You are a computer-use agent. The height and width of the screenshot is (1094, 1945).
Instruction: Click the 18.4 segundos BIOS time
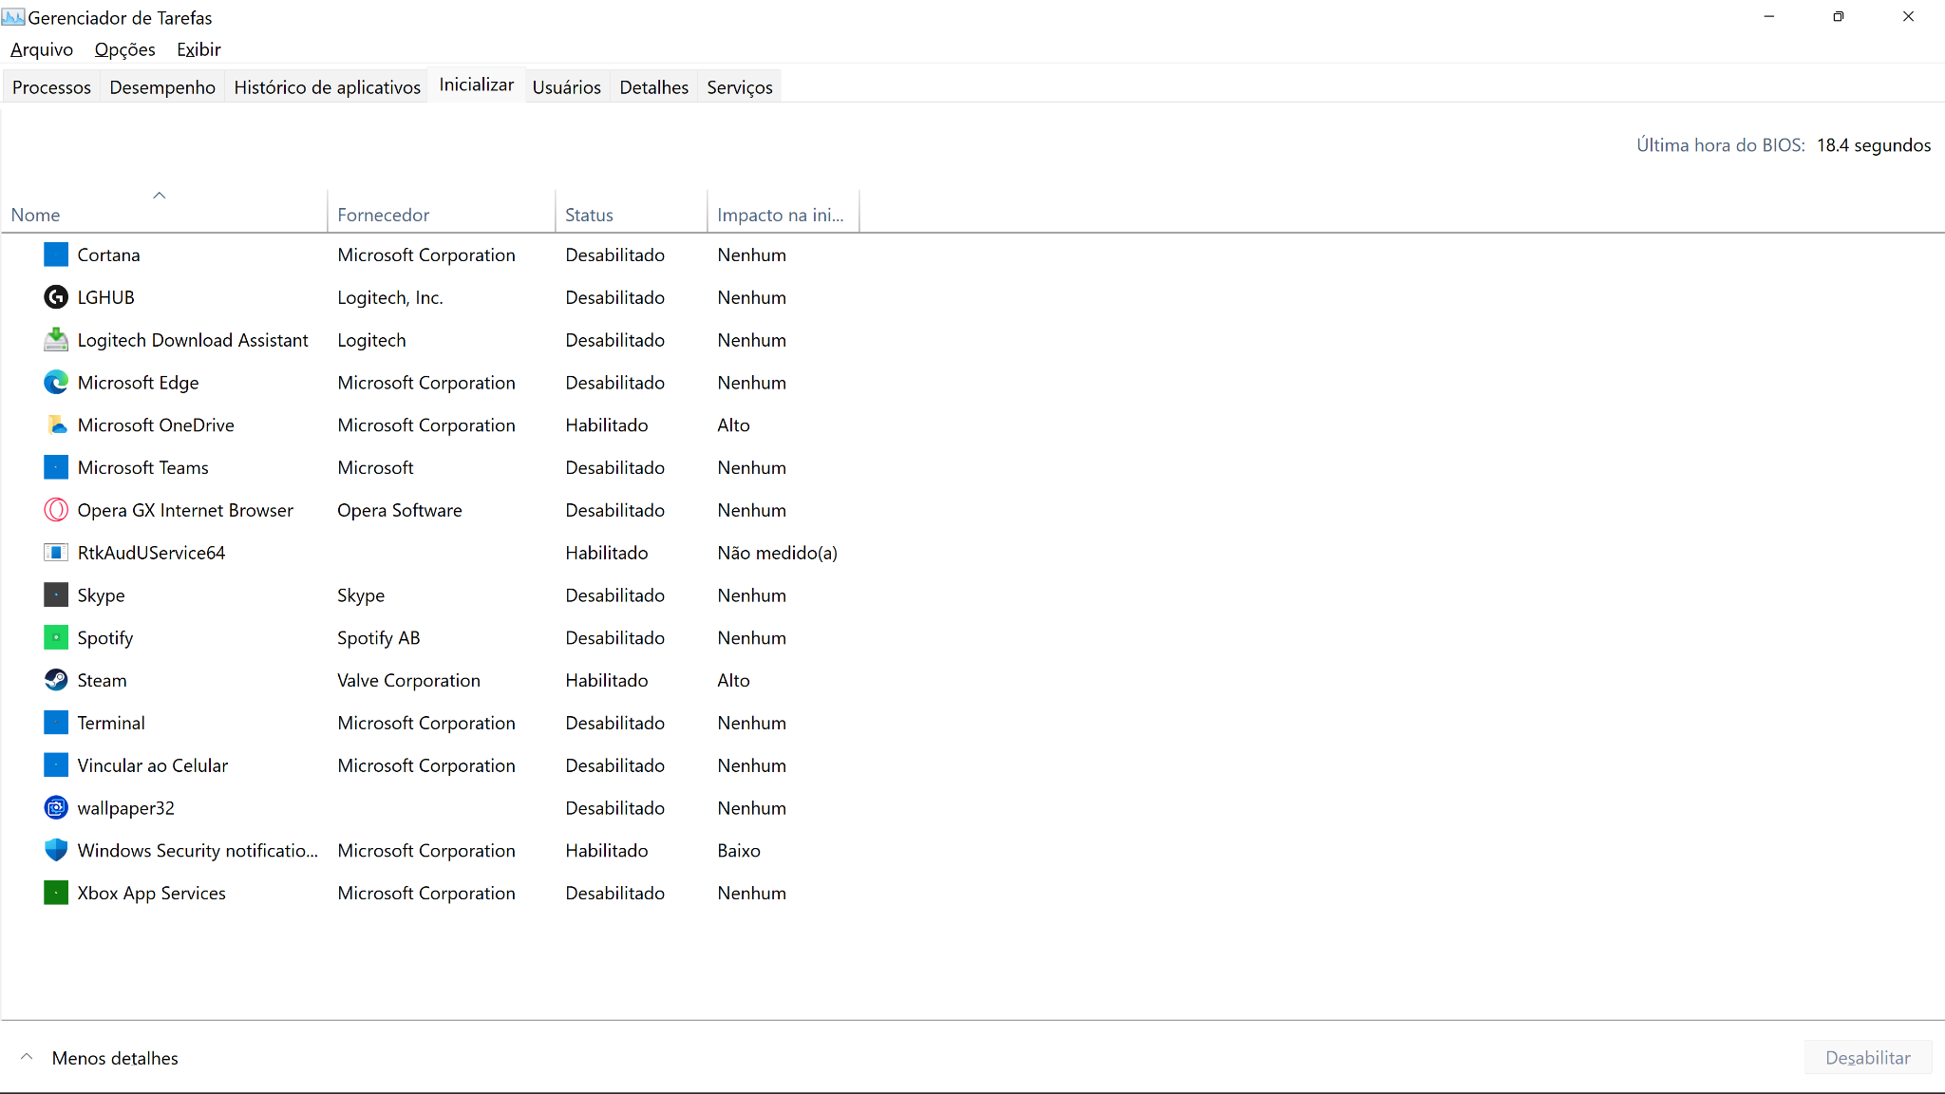[1874, 145]
